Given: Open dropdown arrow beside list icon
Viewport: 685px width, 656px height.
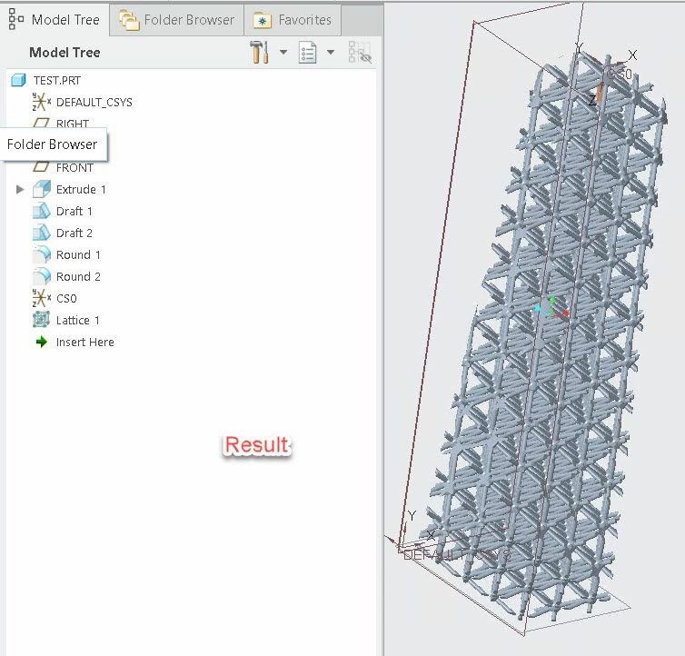Looking at the screenshot, I should 331,53.
